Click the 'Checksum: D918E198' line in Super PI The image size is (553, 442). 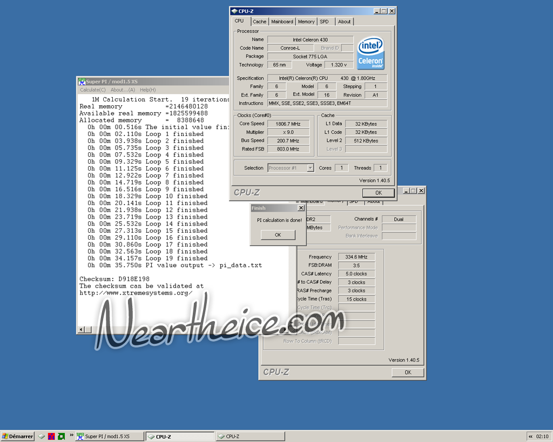pyautogui.click(x=114, y=279)
